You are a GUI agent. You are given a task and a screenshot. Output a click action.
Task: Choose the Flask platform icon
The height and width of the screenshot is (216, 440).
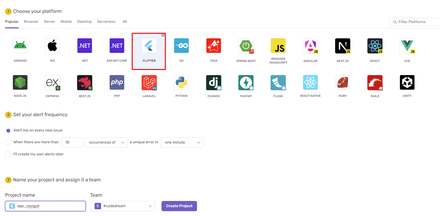pyautogui.click(x=278, y=82)
